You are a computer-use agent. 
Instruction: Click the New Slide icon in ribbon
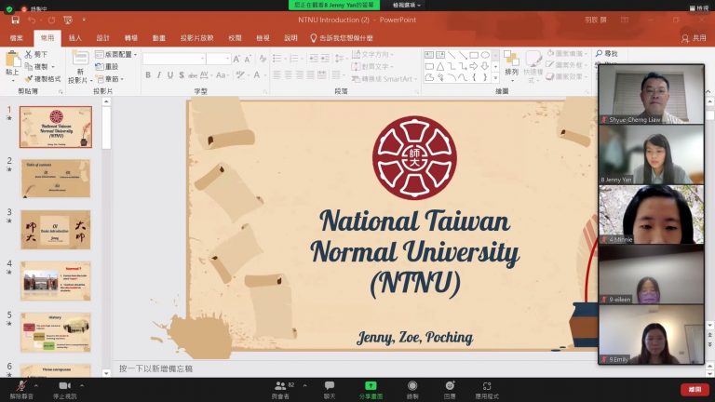[x=80, y=67]
